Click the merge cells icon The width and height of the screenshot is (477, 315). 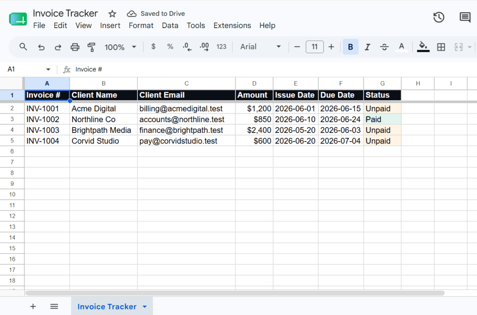coord(458,47)
